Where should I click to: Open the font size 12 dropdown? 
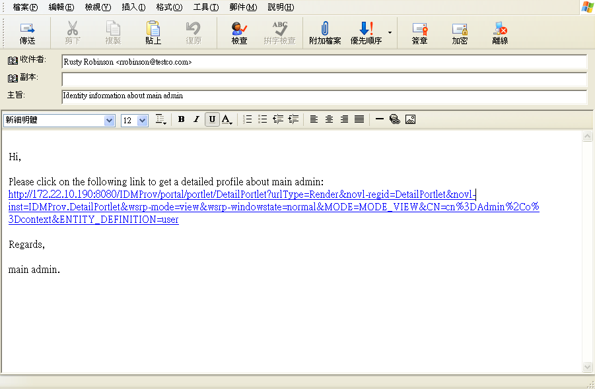pyautogui.click(x=142, y=121)
